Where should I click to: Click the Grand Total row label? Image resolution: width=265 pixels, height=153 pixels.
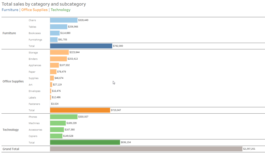(11, 149)
